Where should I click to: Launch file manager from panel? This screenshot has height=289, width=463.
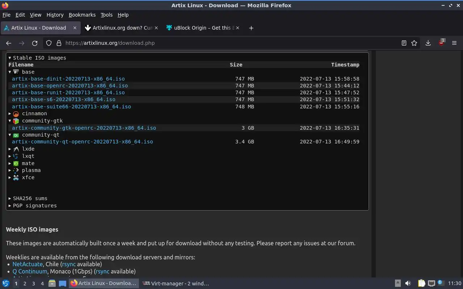[x=52, y=284]
